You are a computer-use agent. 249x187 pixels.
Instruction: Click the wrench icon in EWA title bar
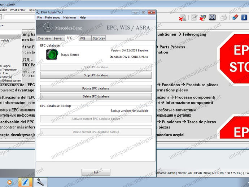38,12
